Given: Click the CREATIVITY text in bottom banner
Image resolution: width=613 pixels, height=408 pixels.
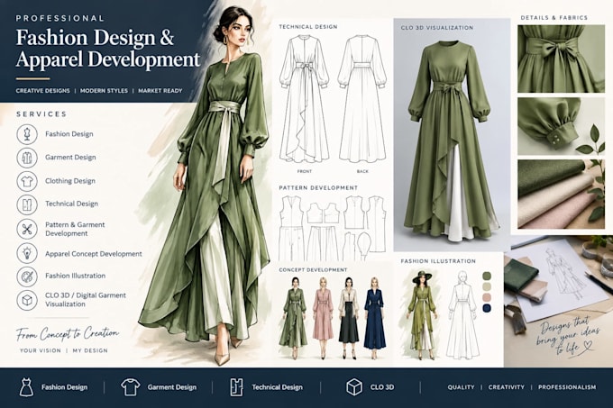Looking at the screenshot, I should coord(507,387).
